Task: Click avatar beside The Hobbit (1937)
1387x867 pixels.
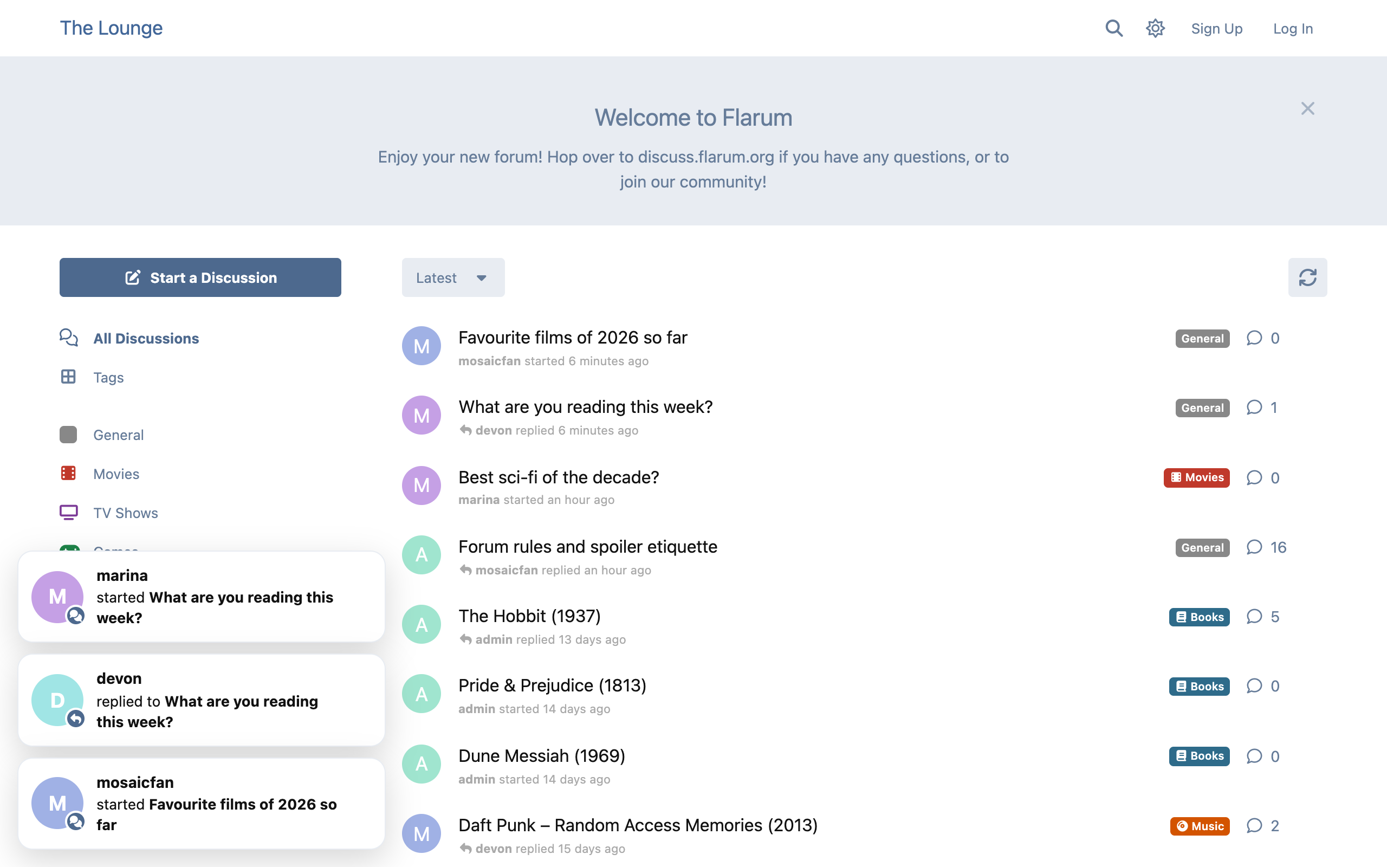Action: tap(422, 624)
